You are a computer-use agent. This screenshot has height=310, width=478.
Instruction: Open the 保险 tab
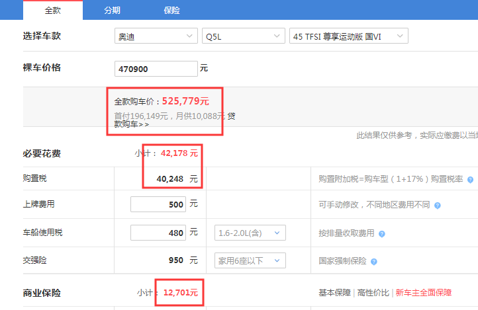[x=171, y=11]
